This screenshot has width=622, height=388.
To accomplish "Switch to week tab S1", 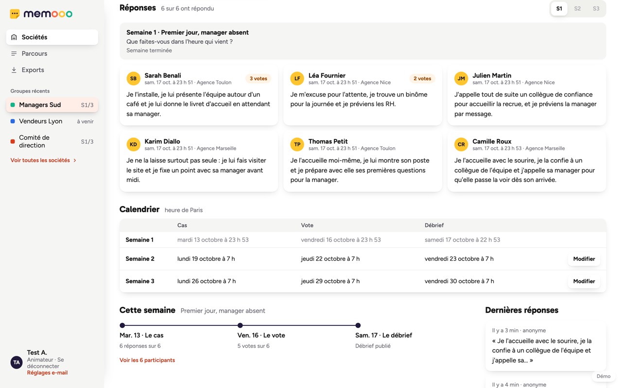I will click(x=559, y=9).
